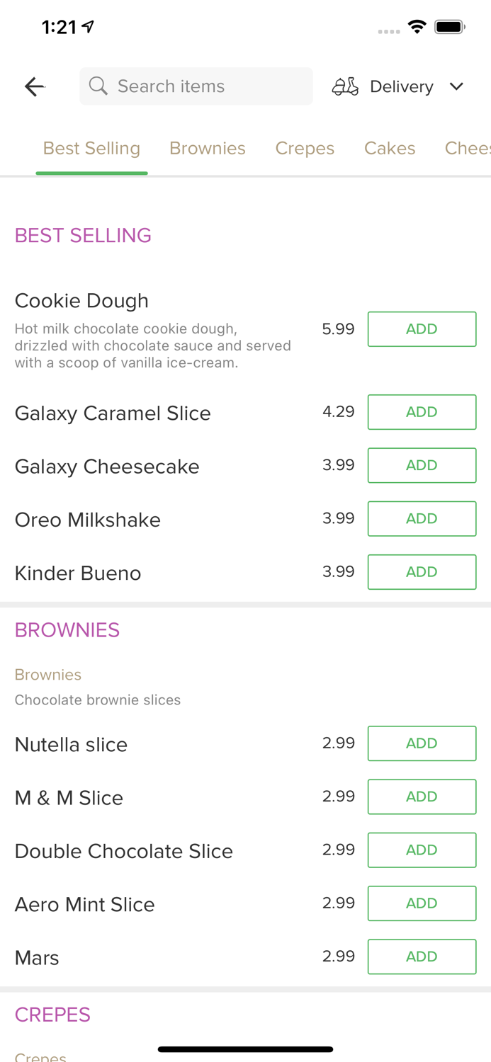Tap the back arrow to return

pyautogui.click(x=34, y=86)
